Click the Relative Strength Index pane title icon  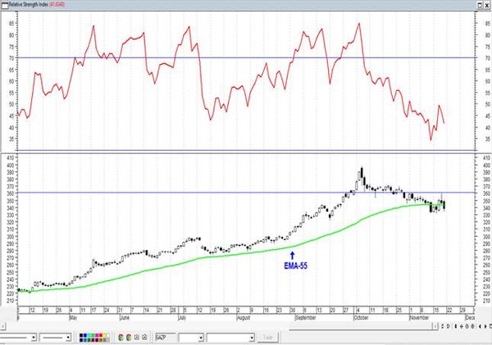[4, 6]
